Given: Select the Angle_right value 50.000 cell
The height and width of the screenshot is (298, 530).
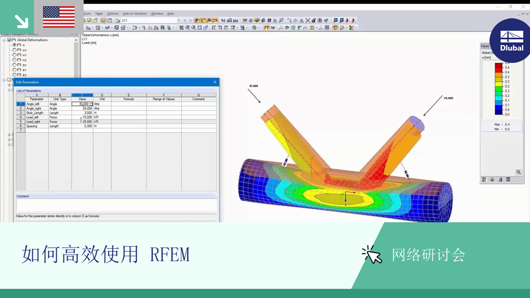Looking at the screenshot, I should [82, 109].
